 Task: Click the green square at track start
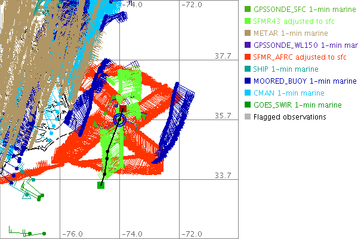click(x=101, y=185)
